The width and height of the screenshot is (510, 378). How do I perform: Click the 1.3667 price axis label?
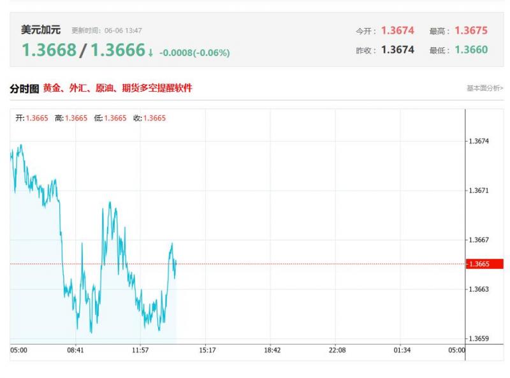[479, 240]
